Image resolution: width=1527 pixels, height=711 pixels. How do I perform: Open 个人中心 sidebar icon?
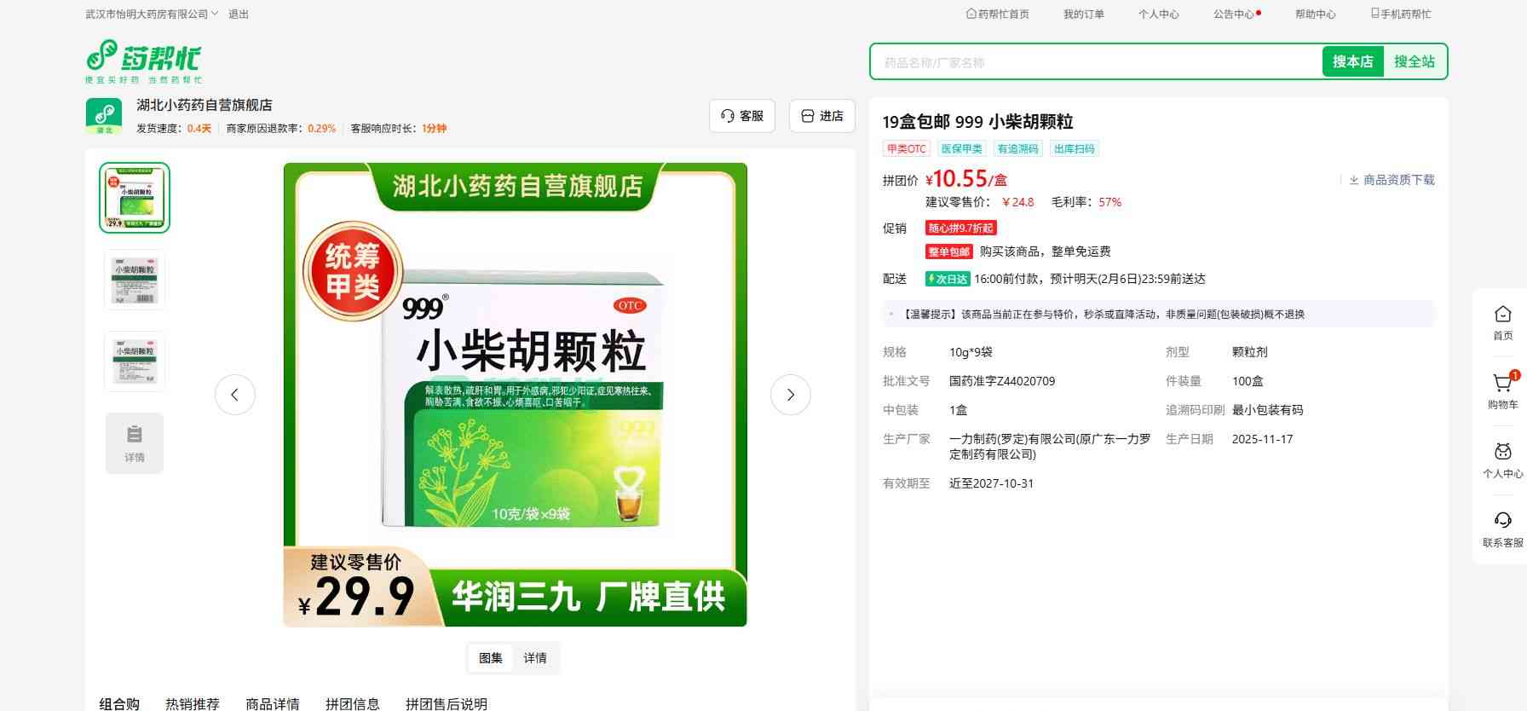click(1502, 453)
